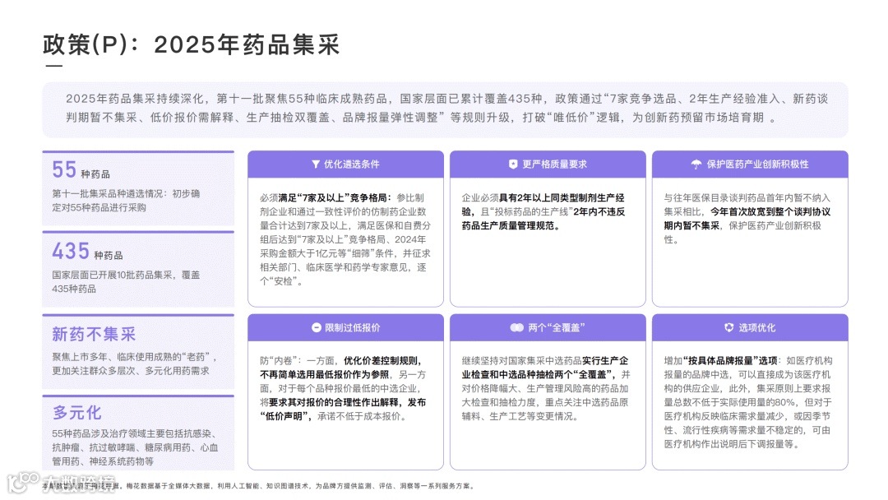This screenshot has height=500, width=888.
Task: Click the 新药不集采 heading
Action: [94, 334]
